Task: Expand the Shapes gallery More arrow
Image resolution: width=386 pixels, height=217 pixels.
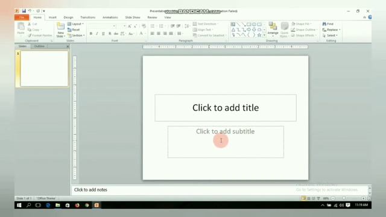Action: pos(265,35)
